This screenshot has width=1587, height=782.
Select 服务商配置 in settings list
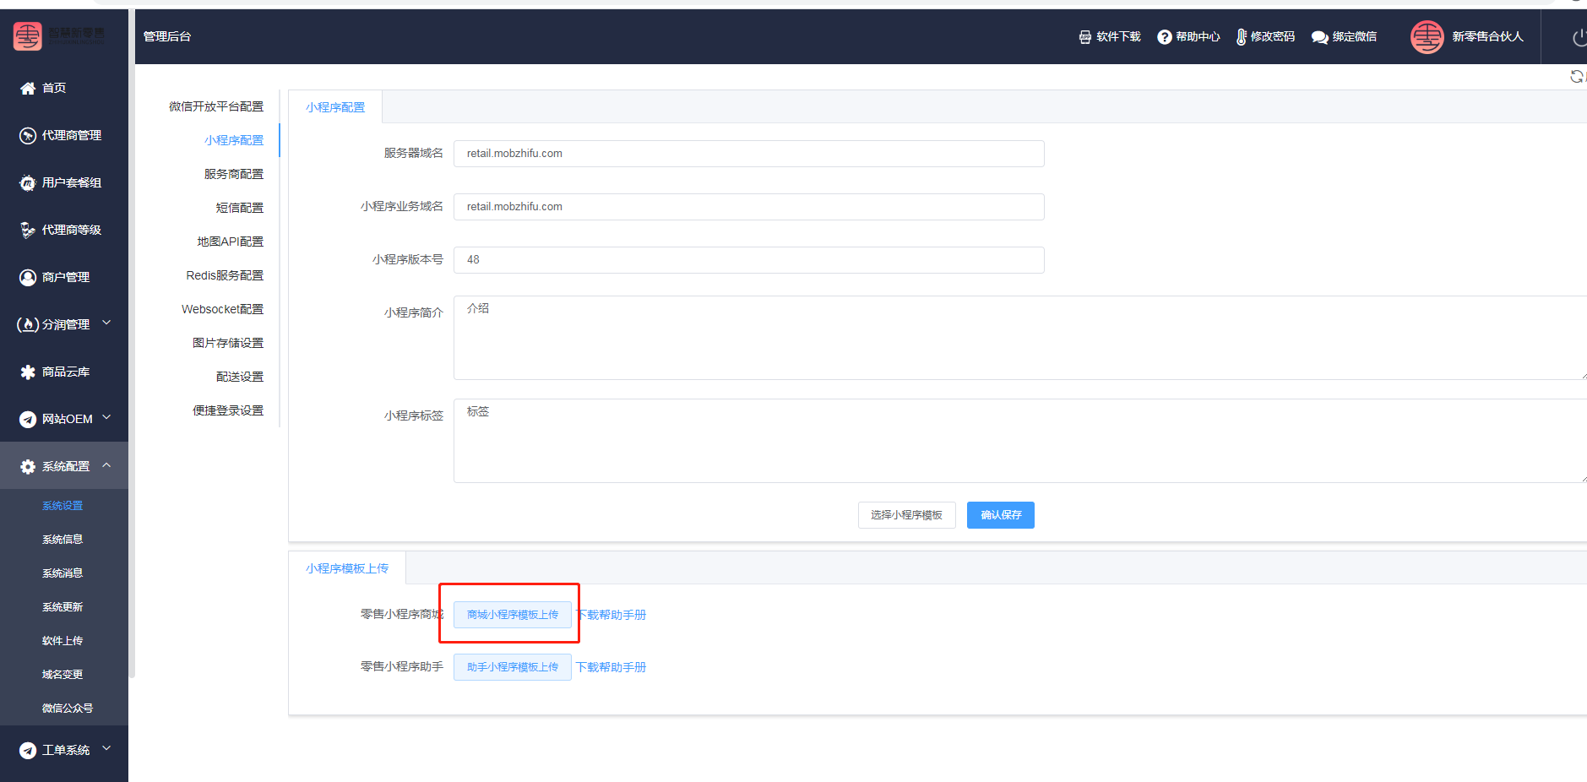pos(234,174)
